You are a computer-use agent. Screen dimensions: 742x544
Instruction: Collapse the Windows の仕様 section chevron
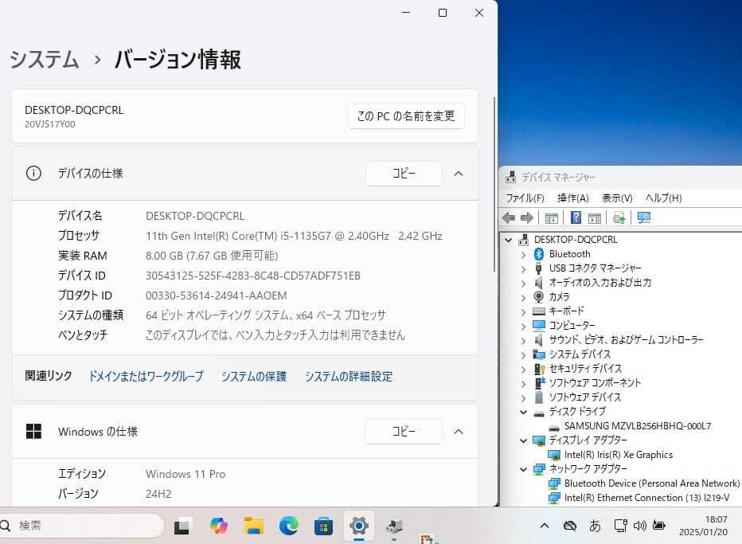[x=459, y=432]
